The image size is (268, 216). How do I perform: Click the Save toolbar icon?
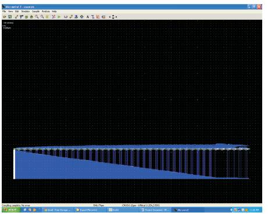click(x=10, y=17)
